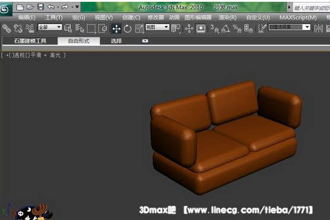
Task: Toggle the 3D Snaps button
Action: click(x=214, y=28)
